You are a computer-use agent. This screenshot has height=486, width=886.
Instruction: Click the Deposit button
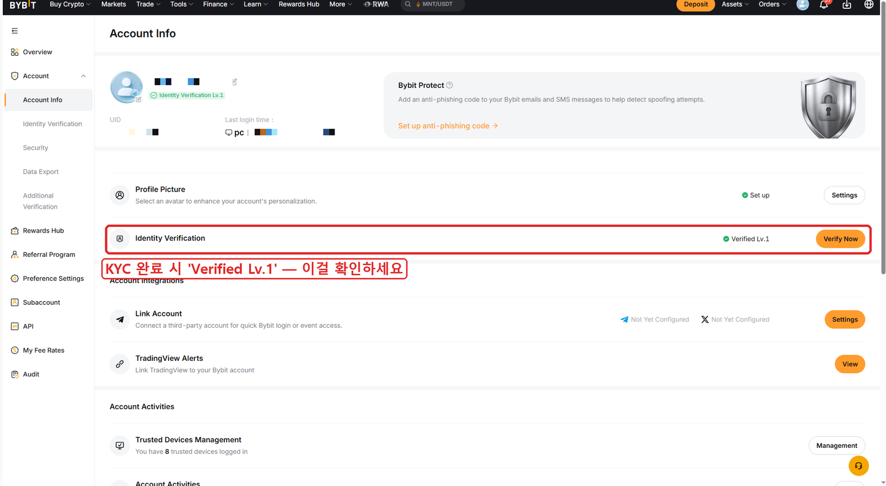click(x=696, y=4)
